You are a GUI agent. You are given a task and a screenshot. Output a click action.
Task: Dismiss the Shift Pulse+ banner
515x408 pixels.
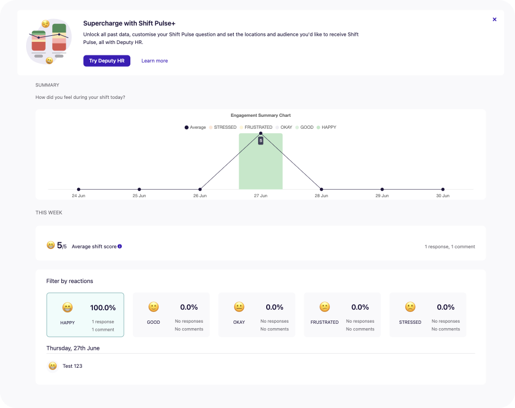pyautogui.click(x=494, y=19)
